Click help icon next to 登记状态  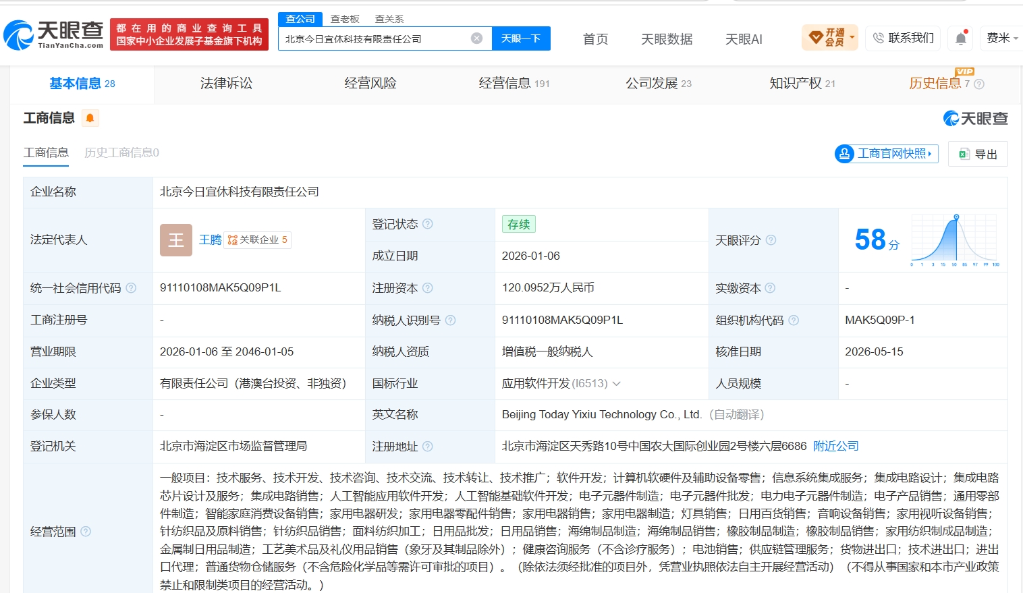[x=427, y=224]
